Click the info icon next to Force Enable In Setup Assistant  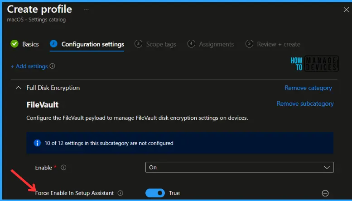click(121, 193)
